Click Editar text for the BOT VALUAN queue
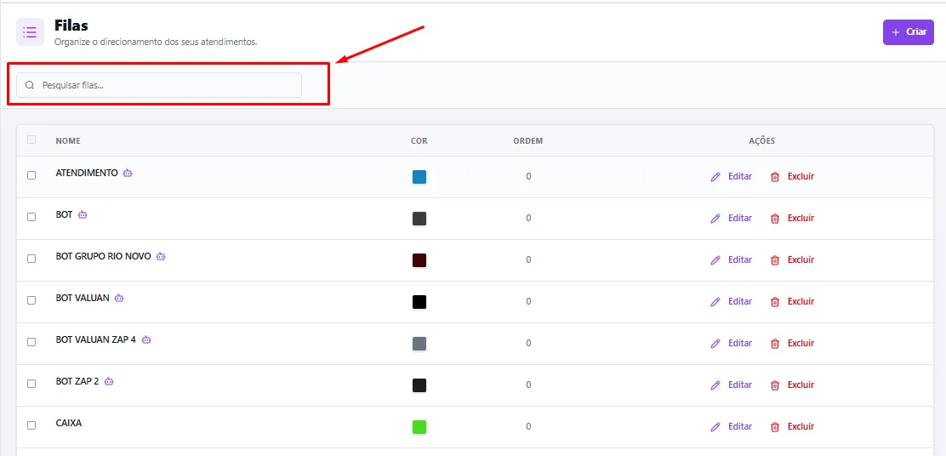This screenshot has width=946, height=456. coord(739,301)
